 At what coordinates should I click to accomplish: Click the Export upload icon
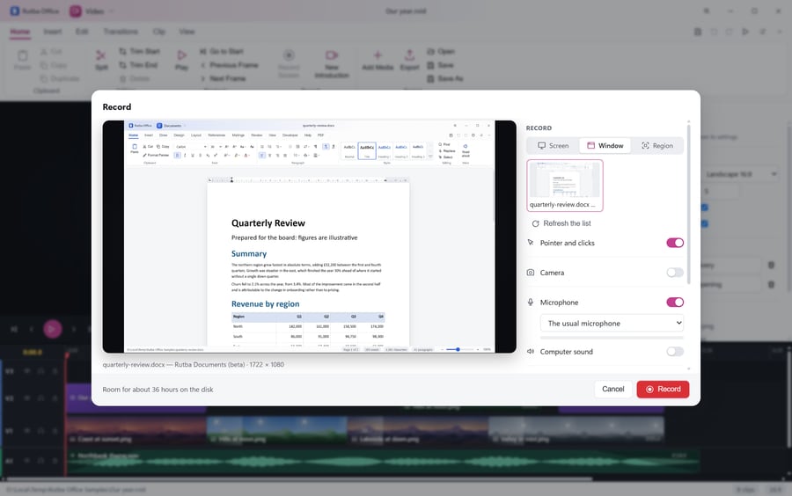[409, 55]
